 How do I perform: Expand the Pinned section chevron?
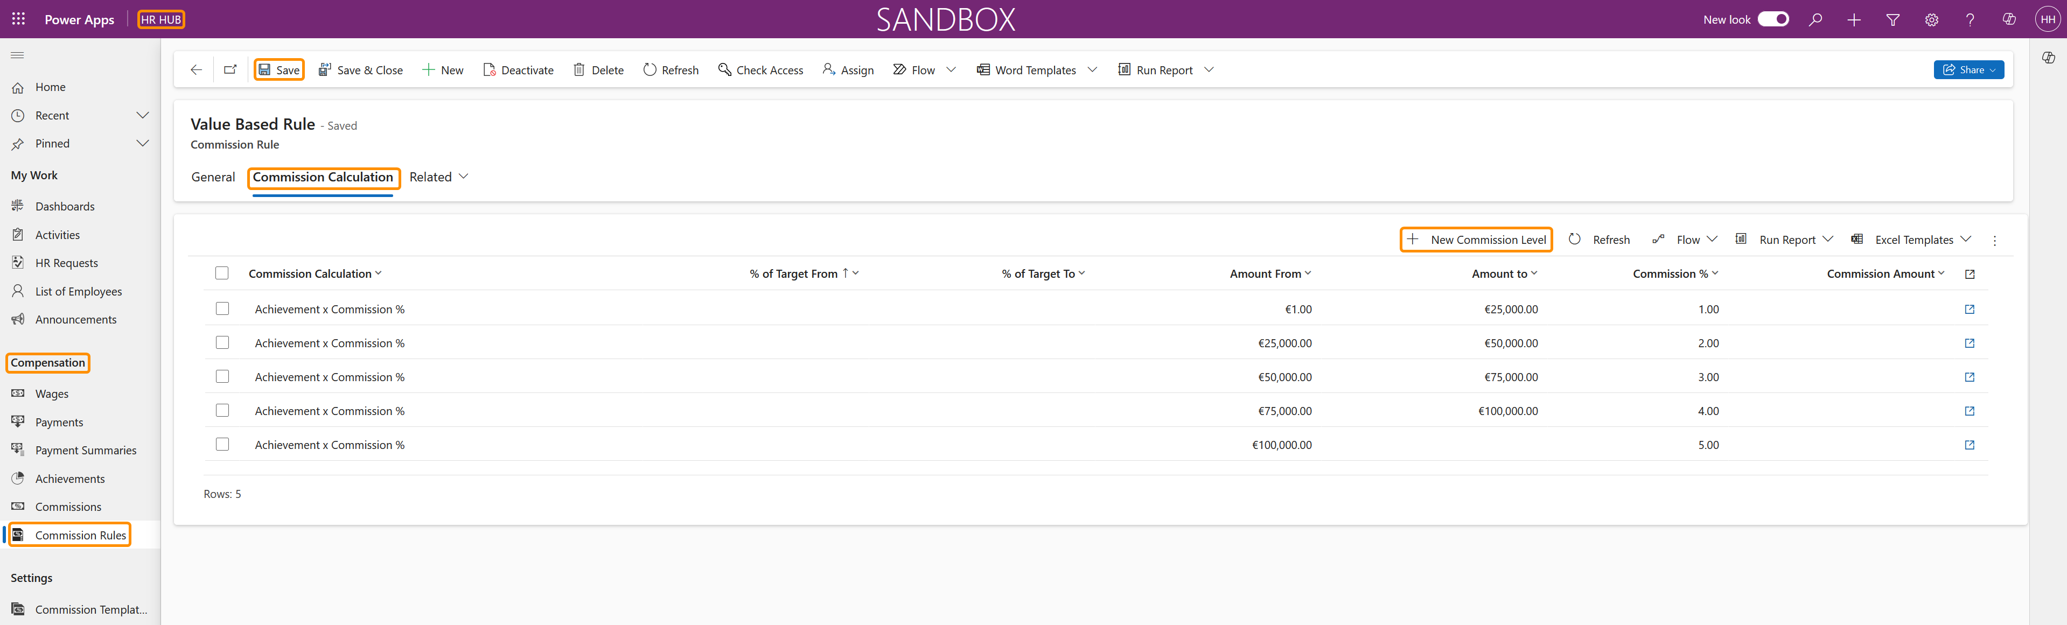(x=143, y=144)
